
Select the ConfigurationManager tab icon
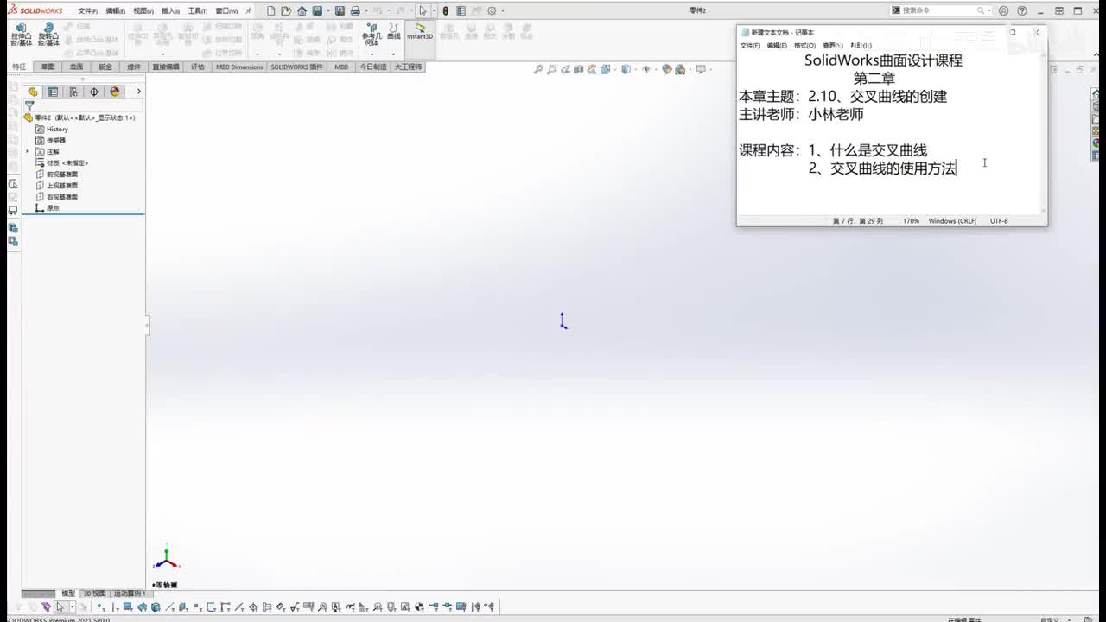coord(73,92)
